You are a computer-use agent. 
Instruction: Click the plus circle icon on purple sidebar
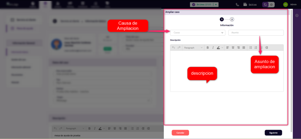[x=297, y=15]
